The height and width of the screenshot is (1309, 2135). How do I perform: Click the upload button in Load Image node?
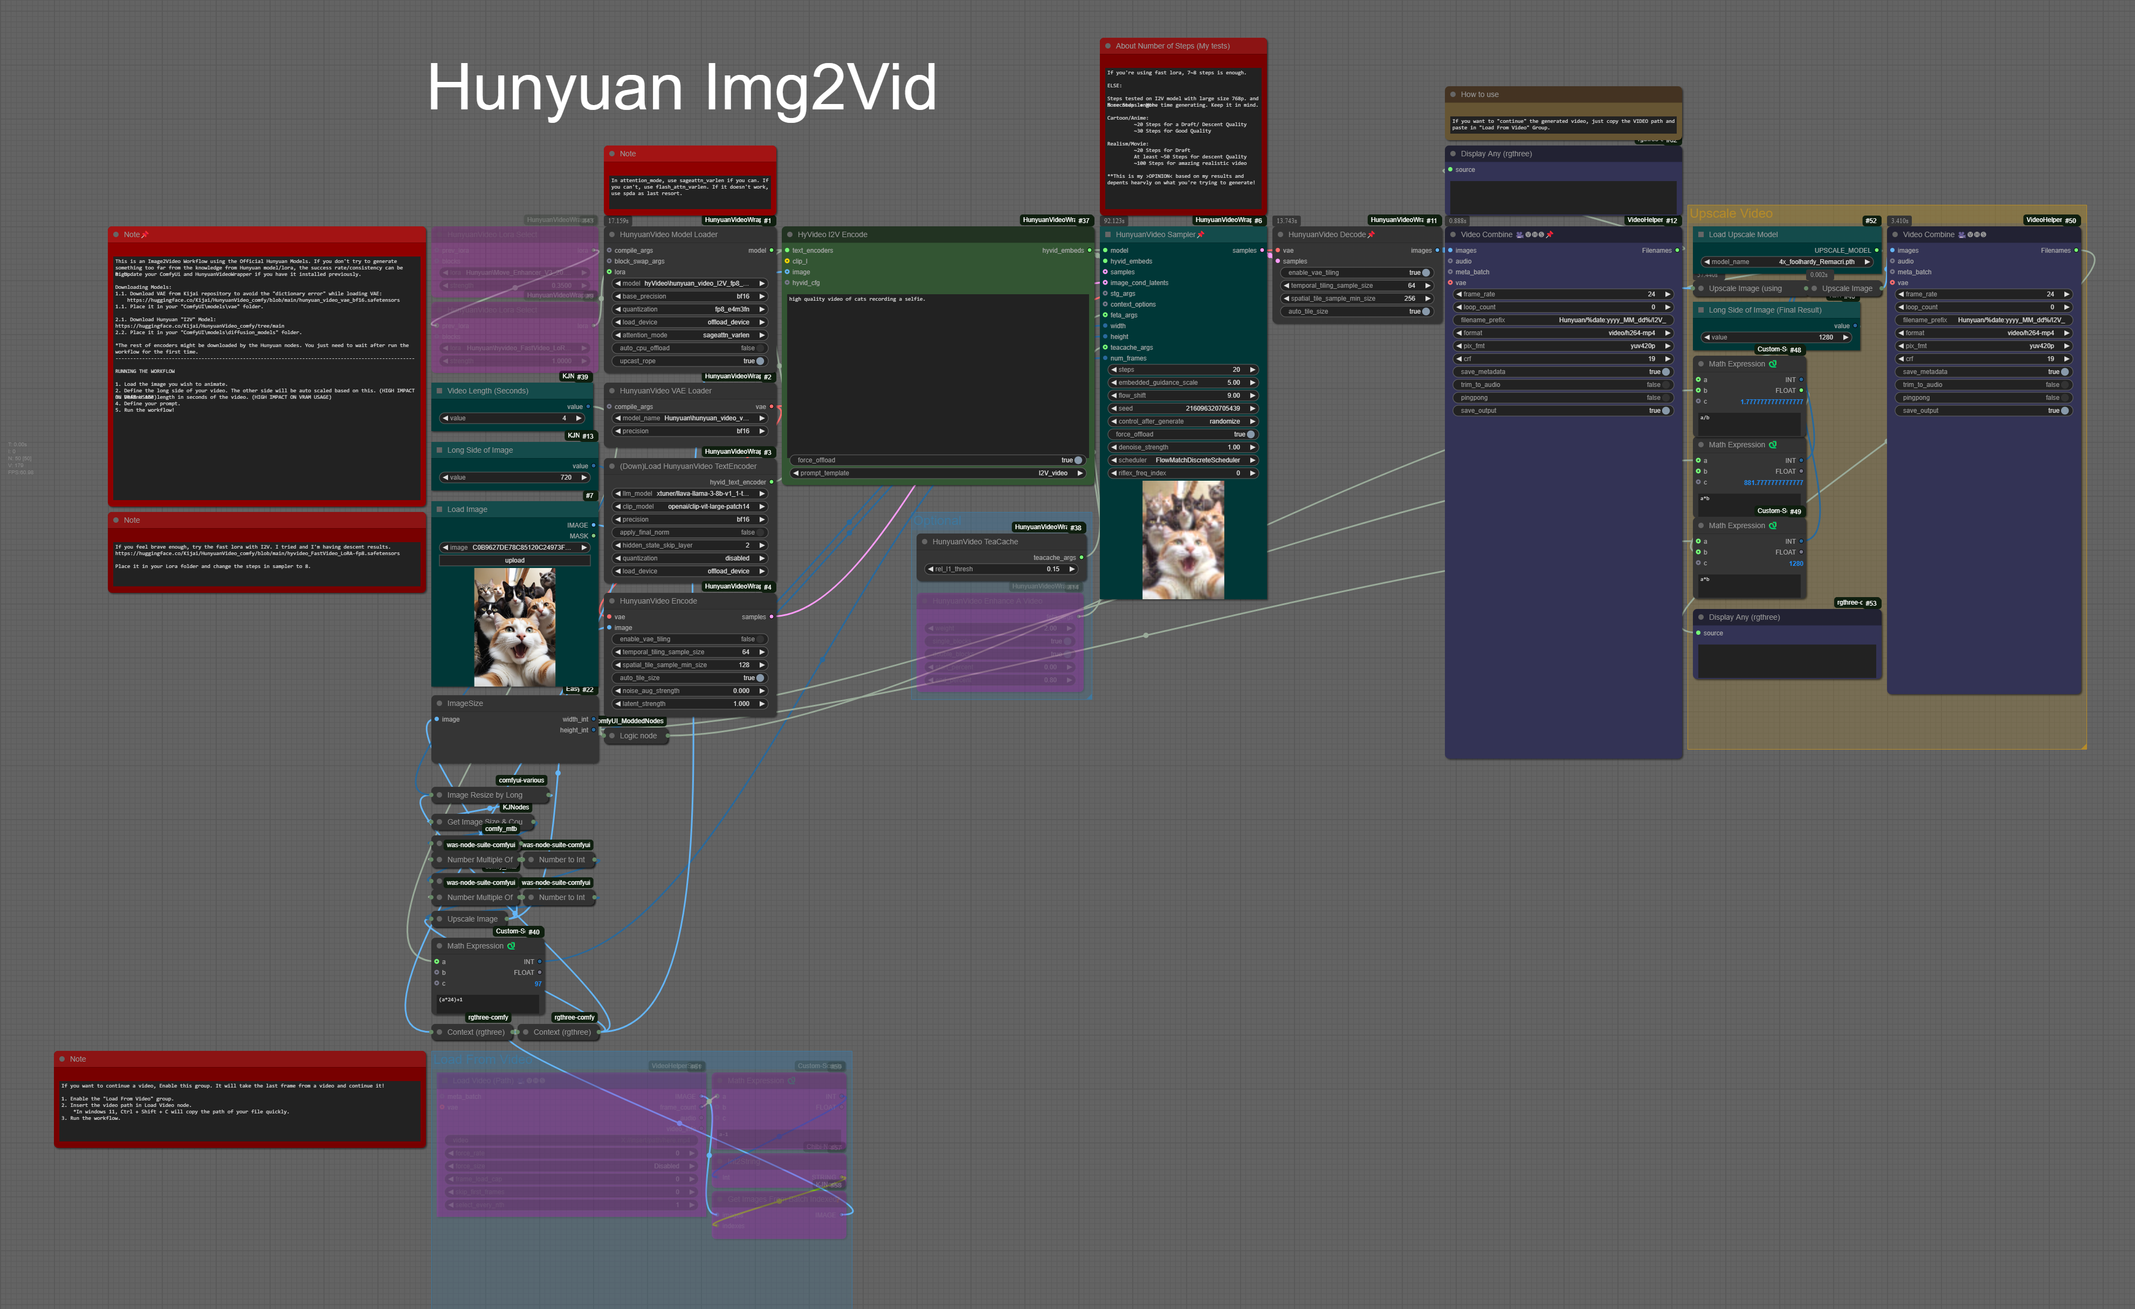(x=515, y=560)
